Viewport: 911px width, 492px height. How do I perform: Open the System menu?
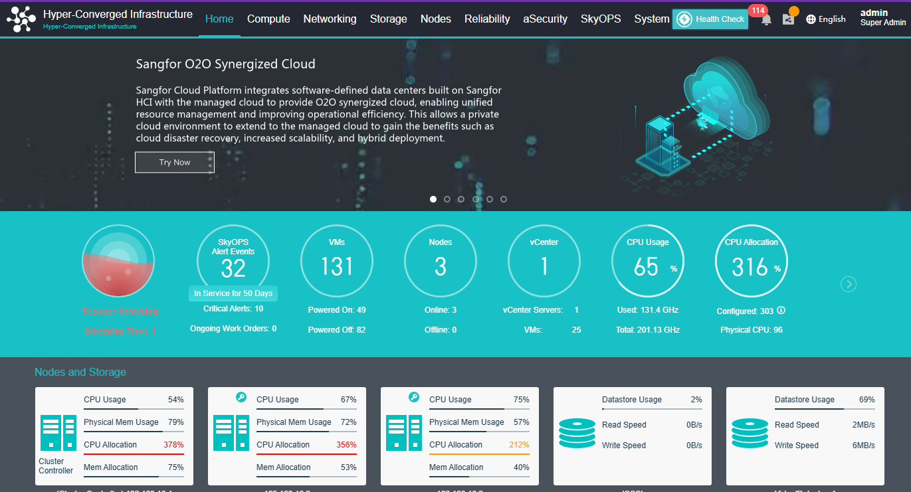[x=652, y=19]
